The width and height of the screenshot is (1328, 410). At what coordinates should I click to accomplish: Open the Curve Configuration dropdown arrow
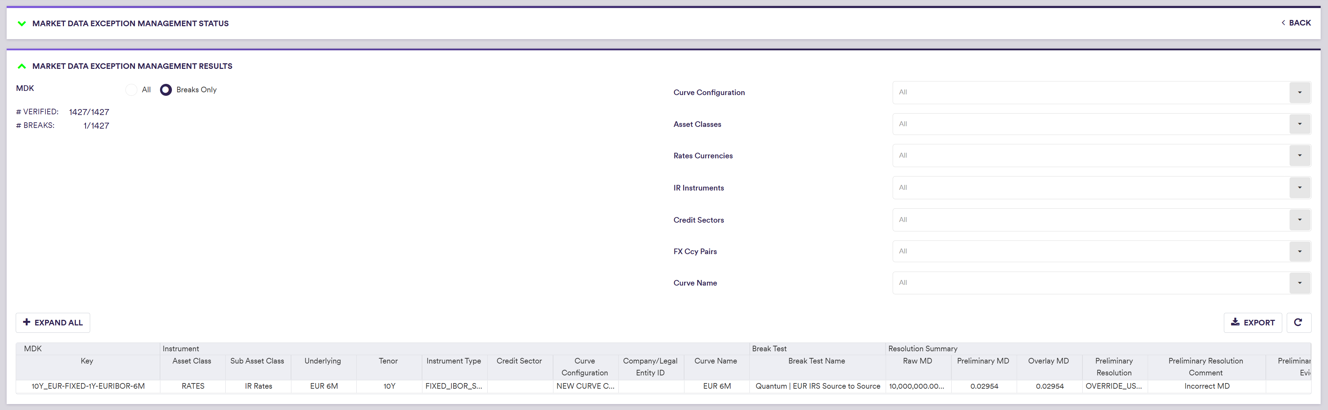[1299, 92]
